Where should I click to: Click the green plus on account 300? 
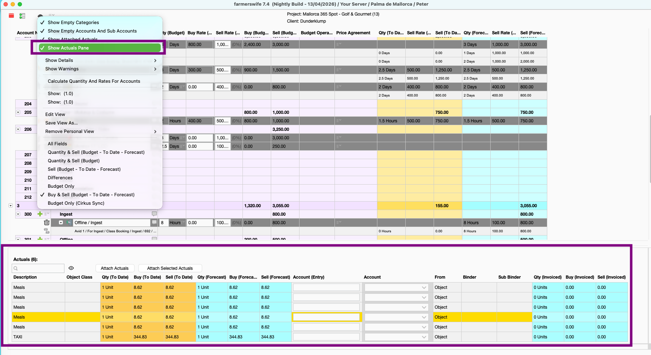[40, 214]
